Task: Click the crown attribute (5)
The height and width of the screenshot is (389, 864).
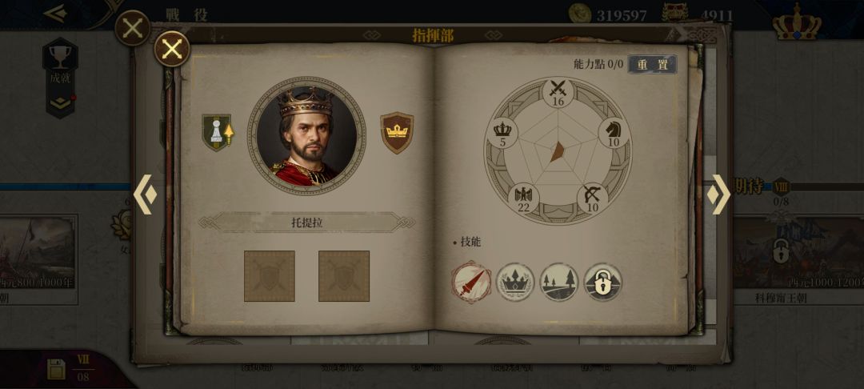Action: point(502,134)
